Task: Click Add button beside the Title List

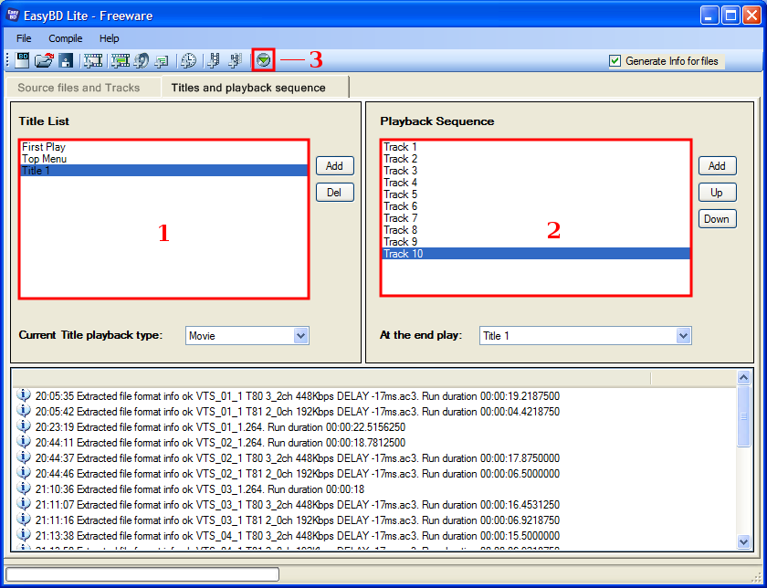Action: click(334, 166)
